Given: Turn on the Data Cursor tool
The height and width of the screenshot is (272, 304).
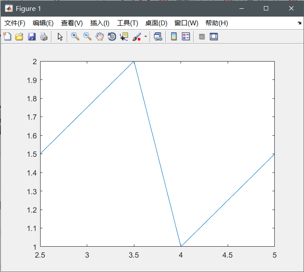Looking at the screenshot, I should click(x=124, y=37).
